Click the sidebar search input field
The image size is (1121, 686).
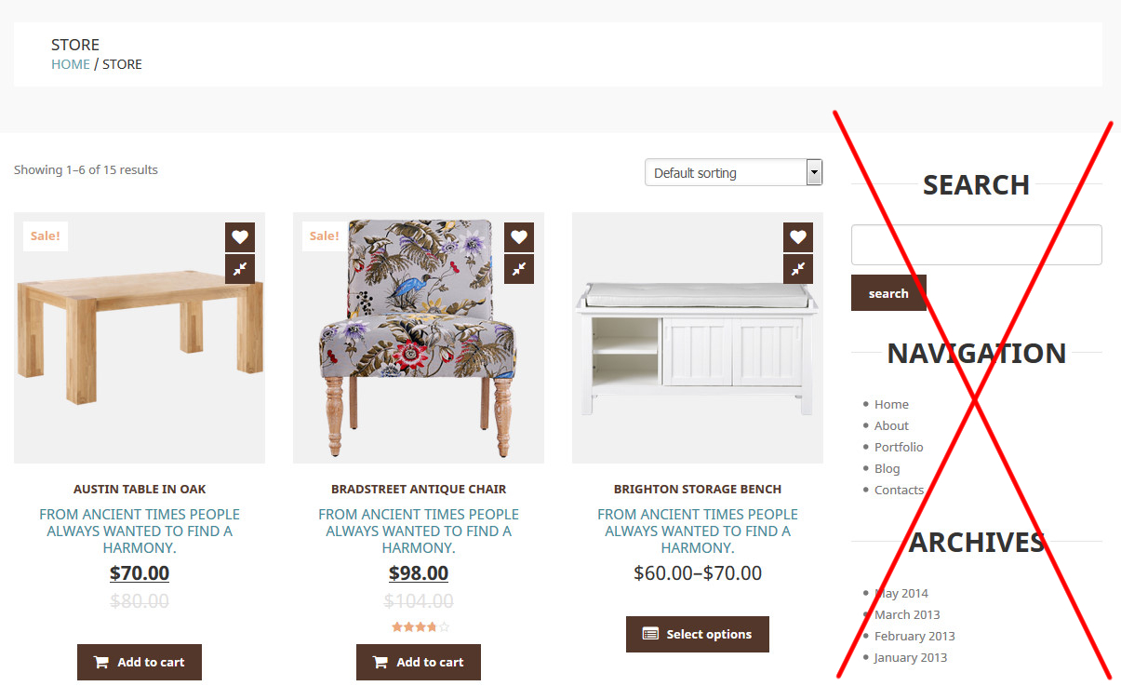coord(977,245)
